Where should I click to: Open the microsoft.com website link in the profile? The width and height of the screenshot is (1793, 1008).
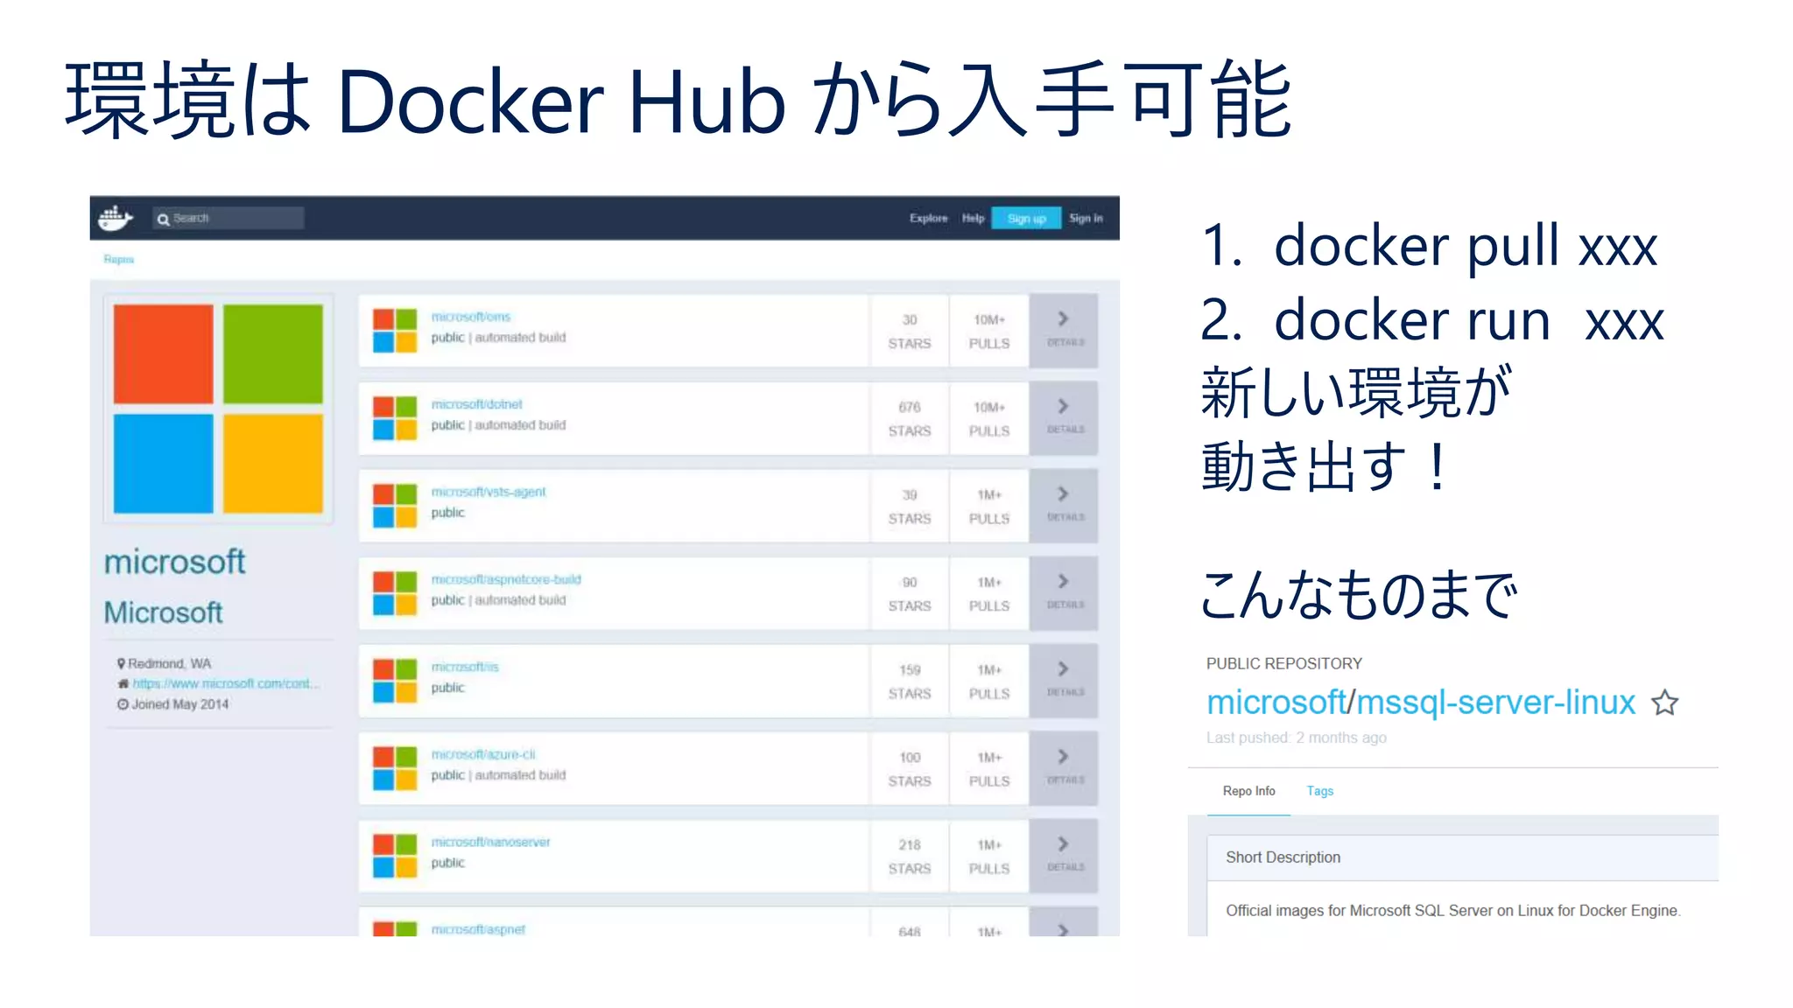(226, 683)
